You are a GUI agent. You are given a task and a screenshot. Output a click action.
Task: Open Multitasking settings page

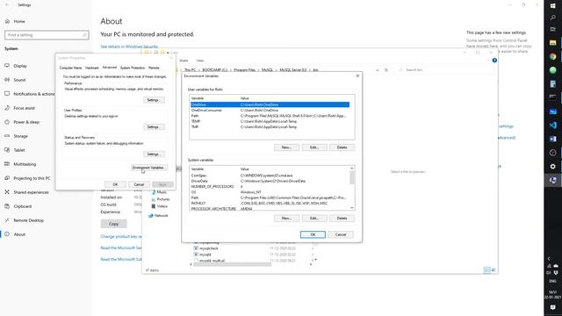click(20, 164)
